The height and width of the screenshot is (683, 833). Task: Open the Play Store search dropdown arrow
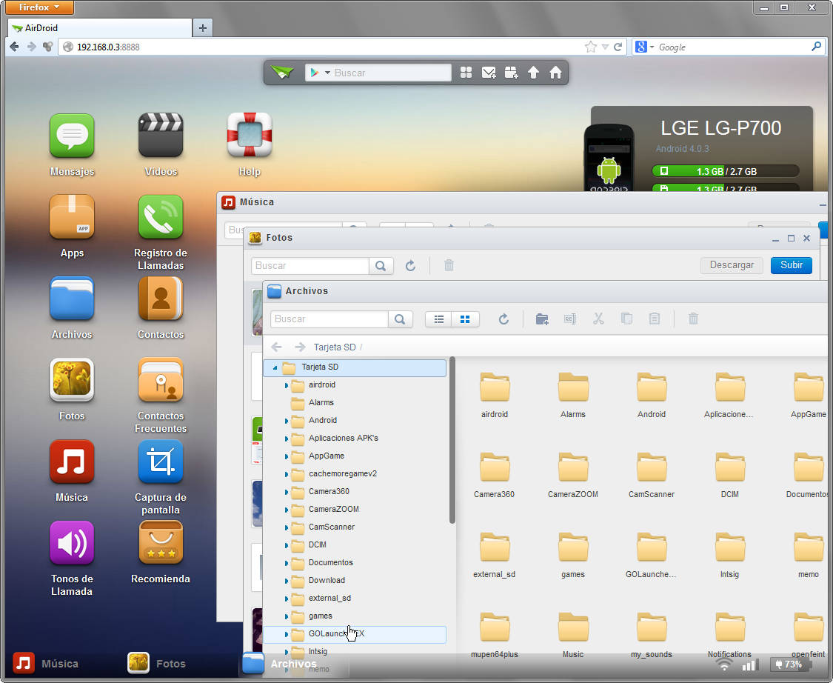point(328,73)
